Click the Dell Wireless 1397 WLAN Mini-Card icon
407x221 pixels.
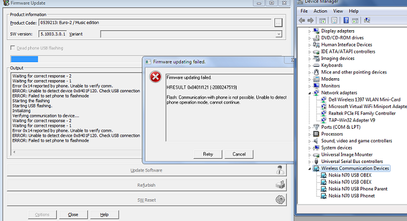pos(323,100)
